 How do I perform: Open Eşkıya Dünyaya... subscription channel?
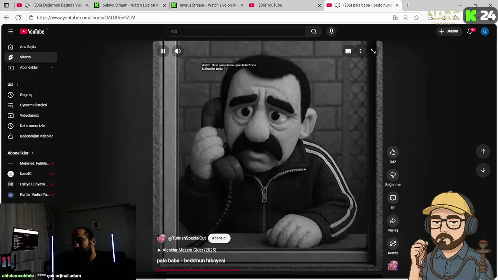(31, 184)
